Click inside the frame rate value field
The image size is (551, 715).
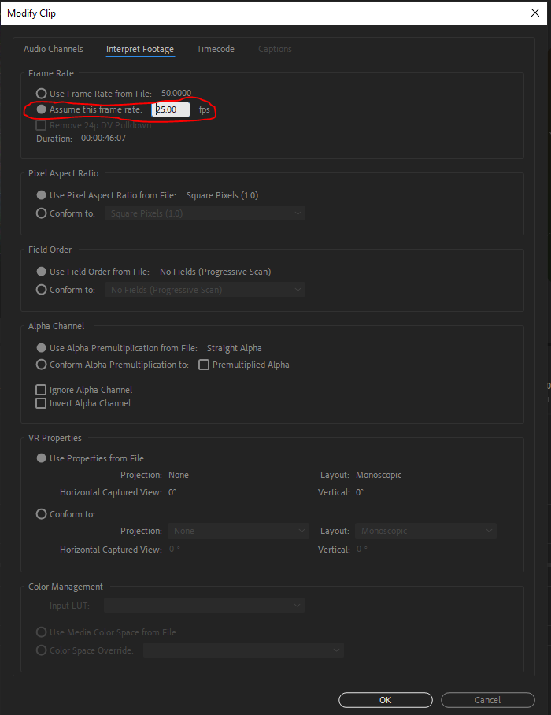coord(170,110)
